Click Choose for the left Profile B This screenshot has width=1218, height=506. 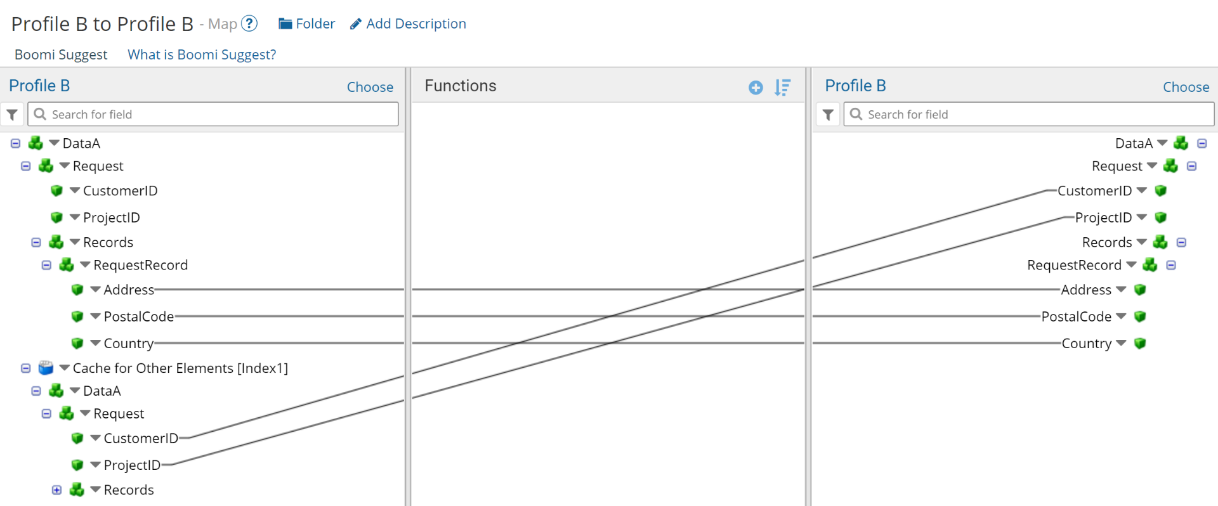(x=370, y=87)
